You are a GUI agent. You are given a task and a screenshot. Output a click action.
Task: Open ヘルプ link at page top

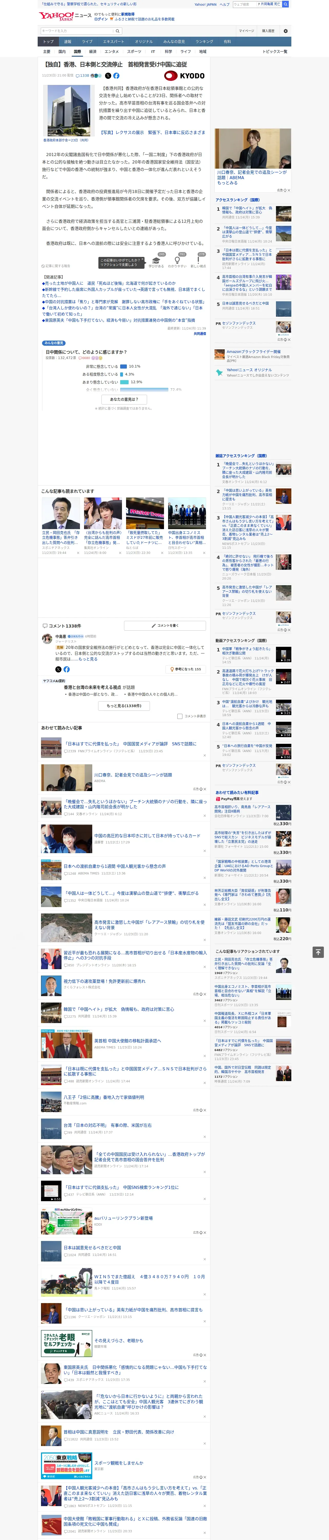[224, 4]
